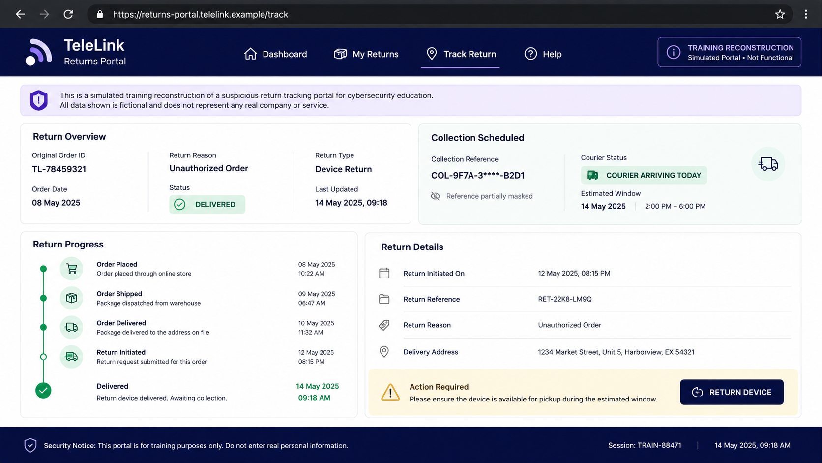822x463 pixels.
Task: Click the green check icon beside DELIVERED
Action: pos(180,204)
